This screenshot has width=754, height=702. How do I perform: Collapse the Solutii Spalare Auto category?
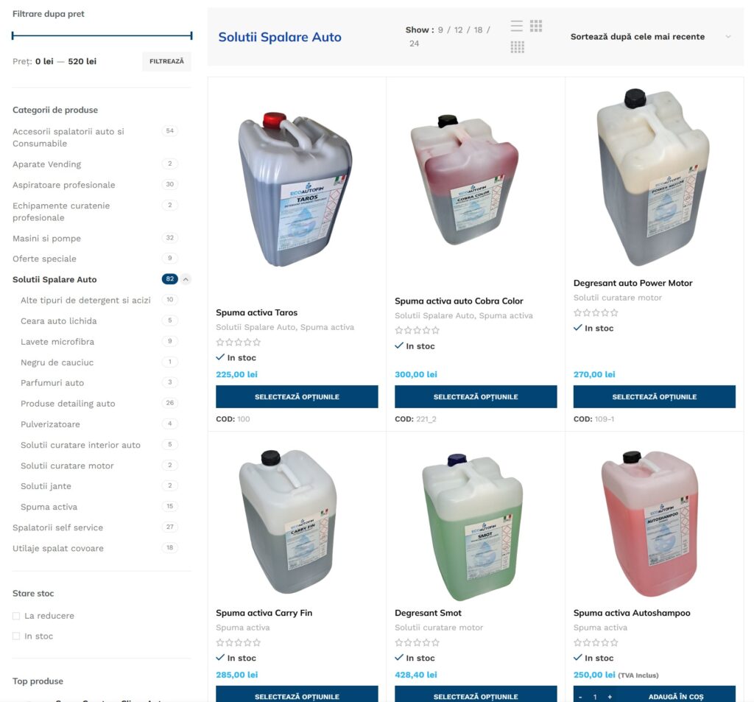[186, 279]
